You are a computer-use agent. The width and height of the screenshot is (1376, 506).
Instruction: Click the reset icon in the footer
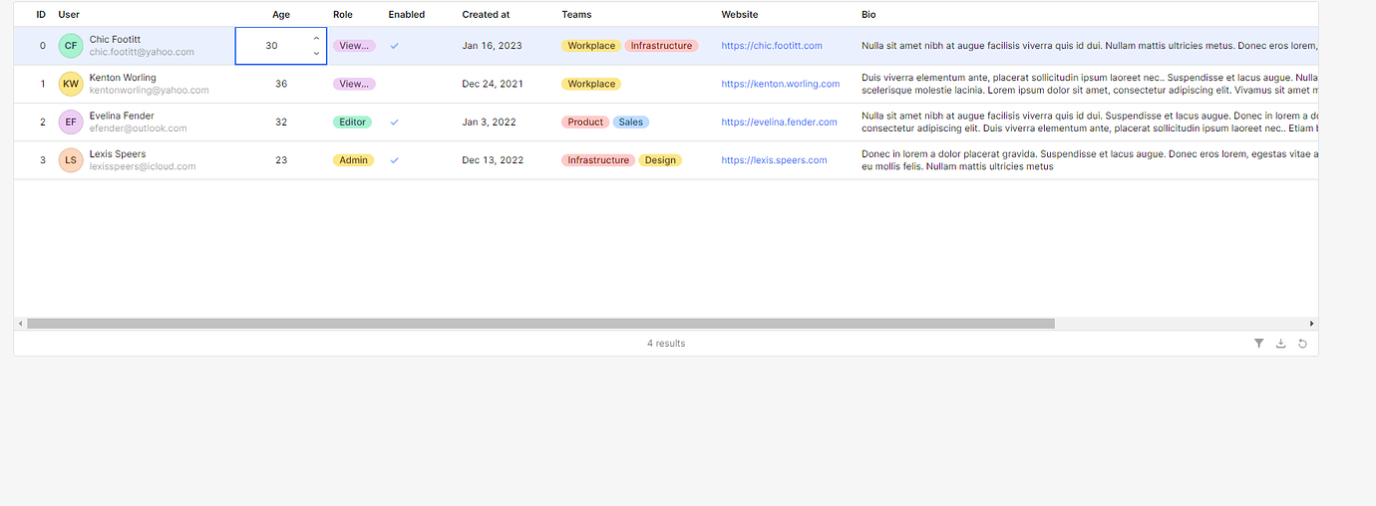click(1302, 344)
